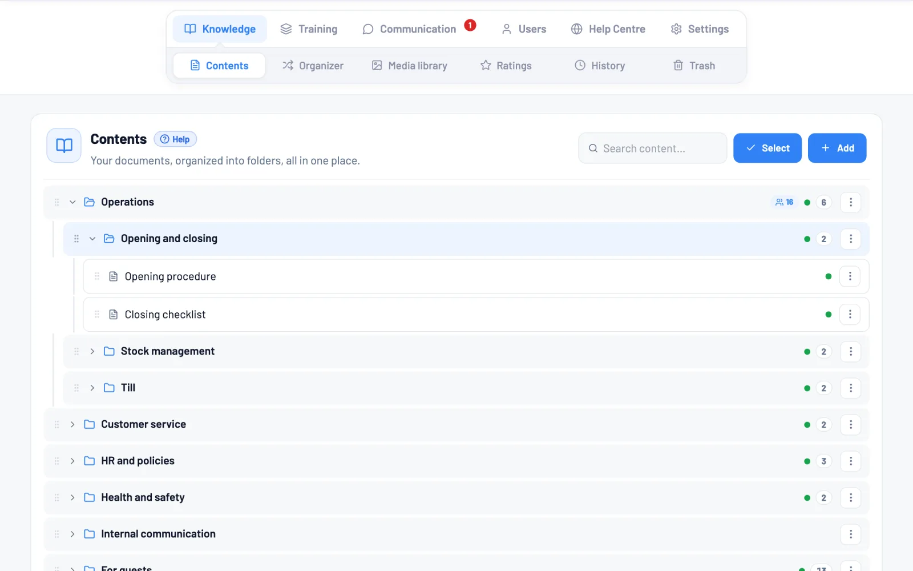The height and width of the screenshot is (571, 913).
Task: Open the Help Centre tab
Action: 608,29
